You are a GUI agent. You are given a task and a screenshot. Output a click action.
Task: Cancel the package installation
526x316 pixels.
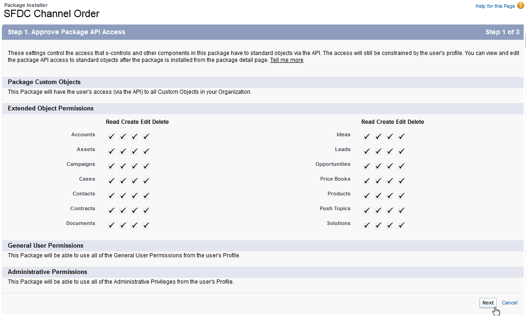[x=509, y=303]
